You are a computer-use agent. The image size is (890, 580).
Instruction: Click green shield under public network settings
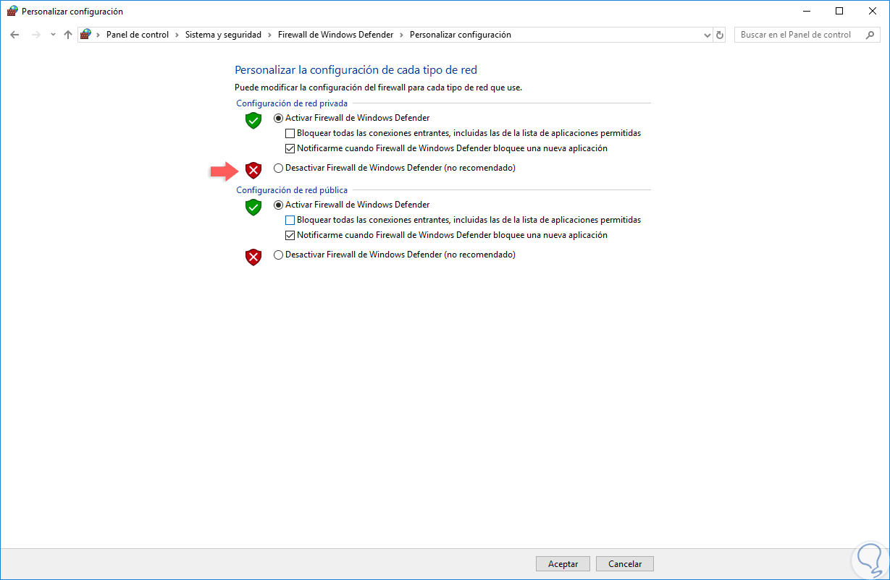pos(253,207)
